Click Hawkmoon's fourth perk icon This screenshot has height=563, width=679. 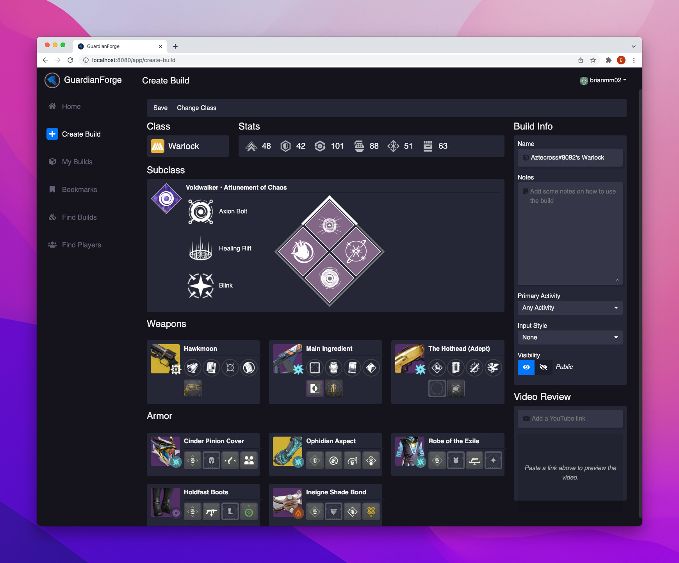point(249,368)
